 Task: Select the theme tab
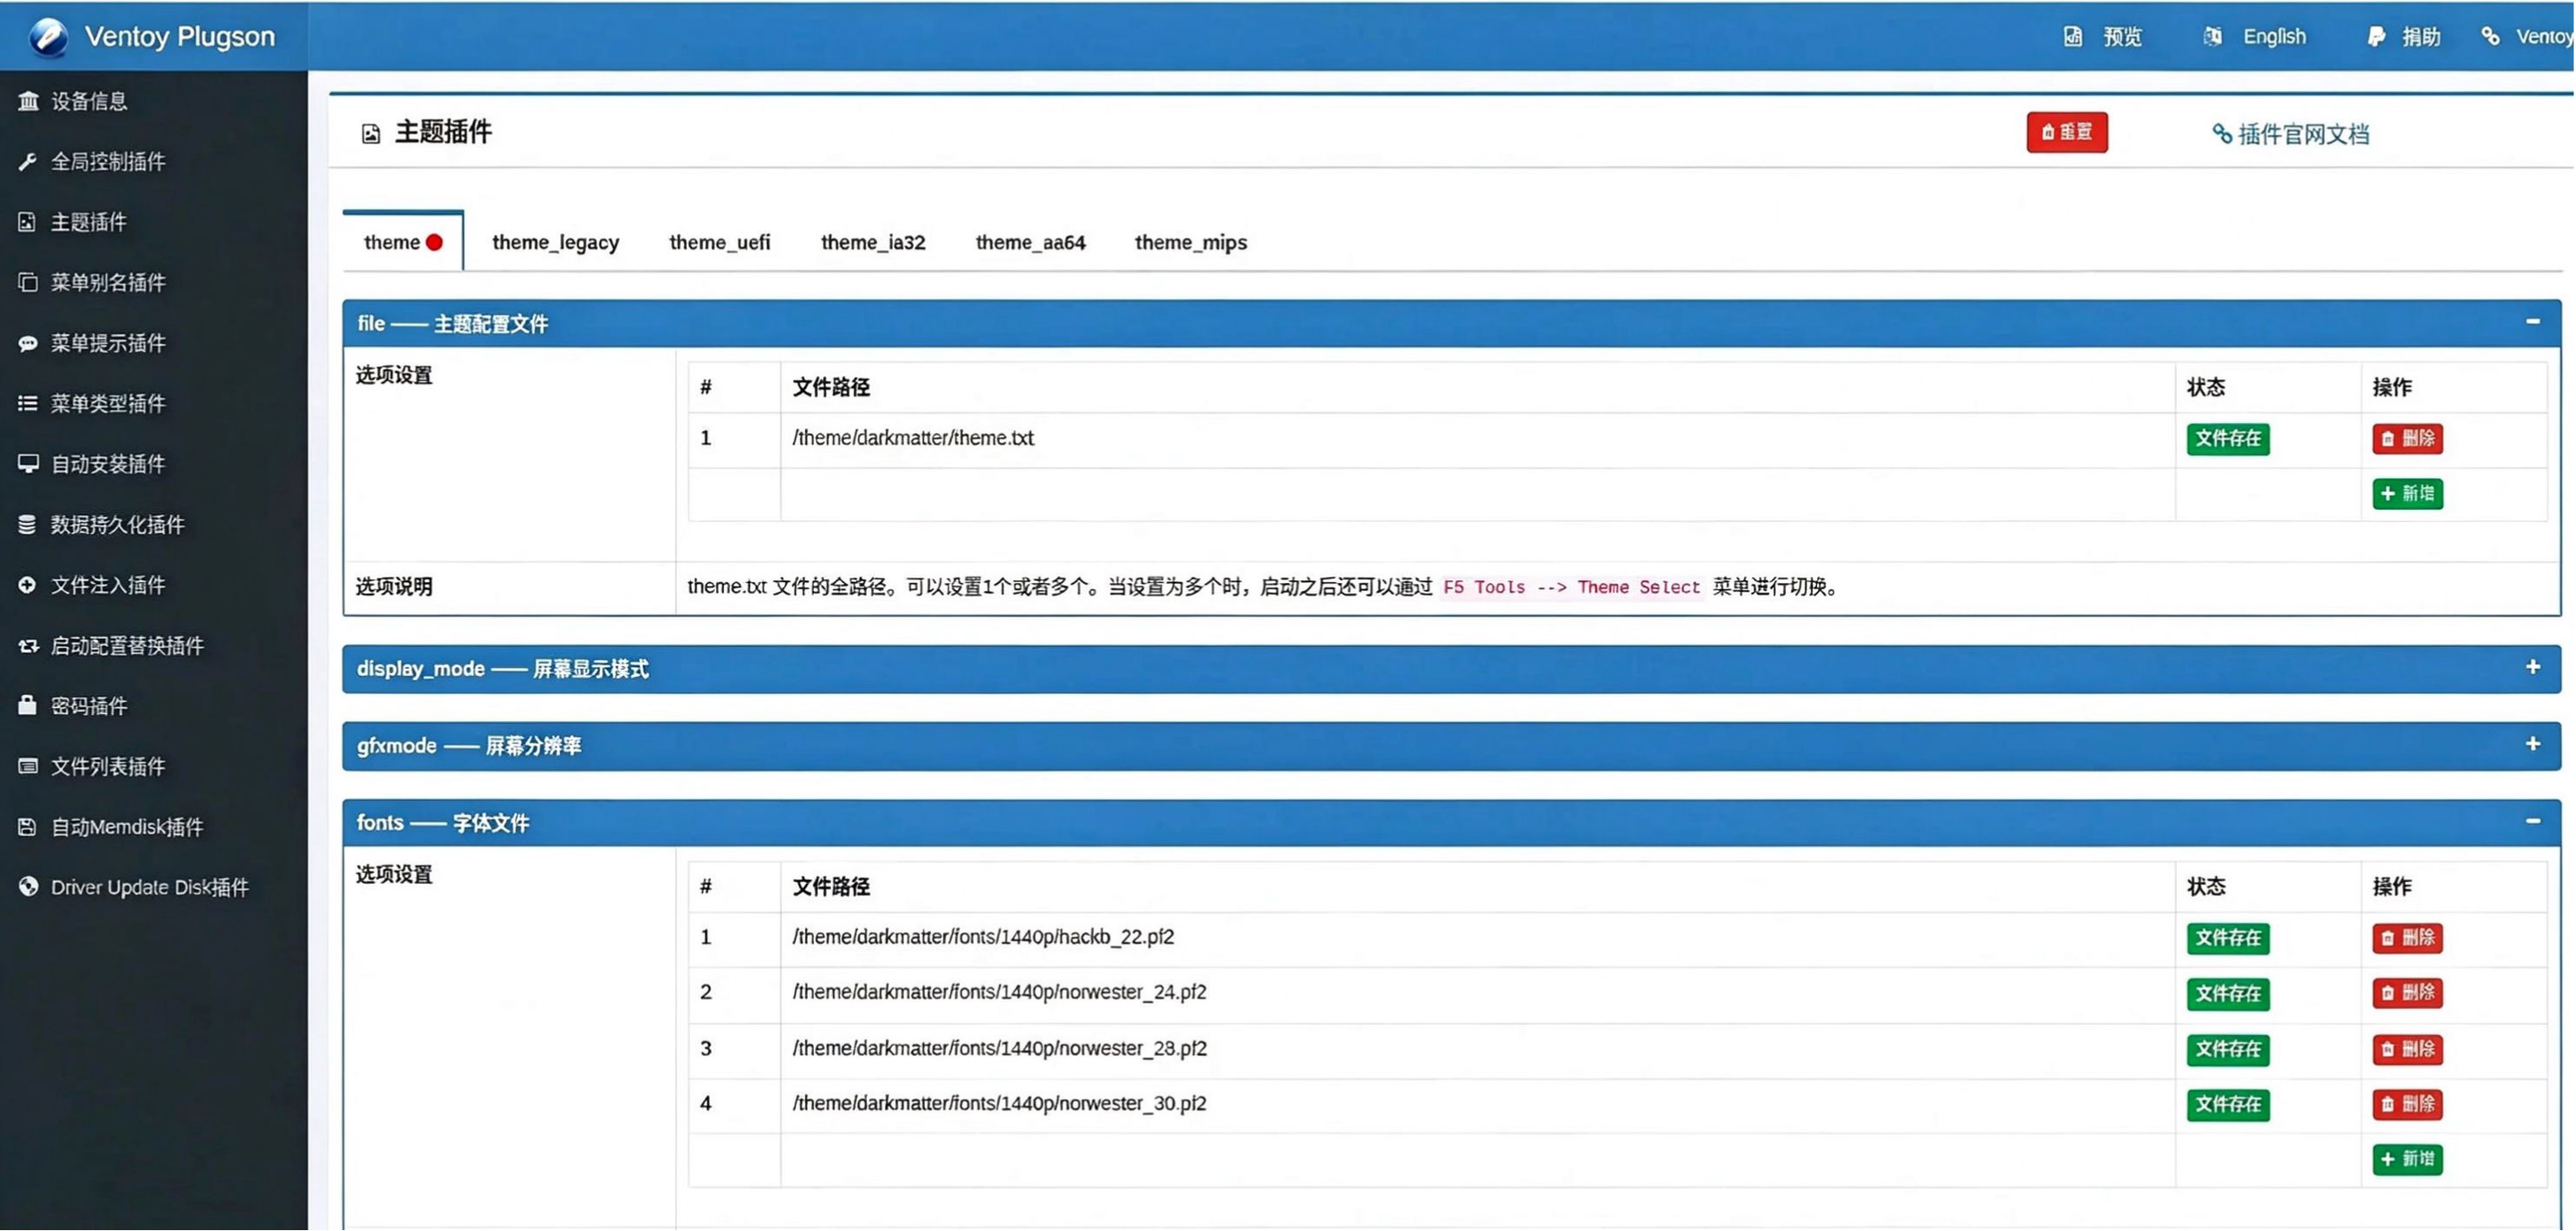pos(403,242)
